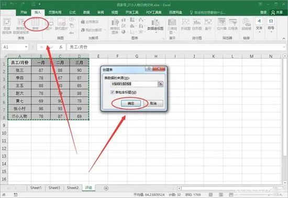288x198 pixels.
Task: Click the Online Pictures (联机图片) icon
Action: click(61, 25)
